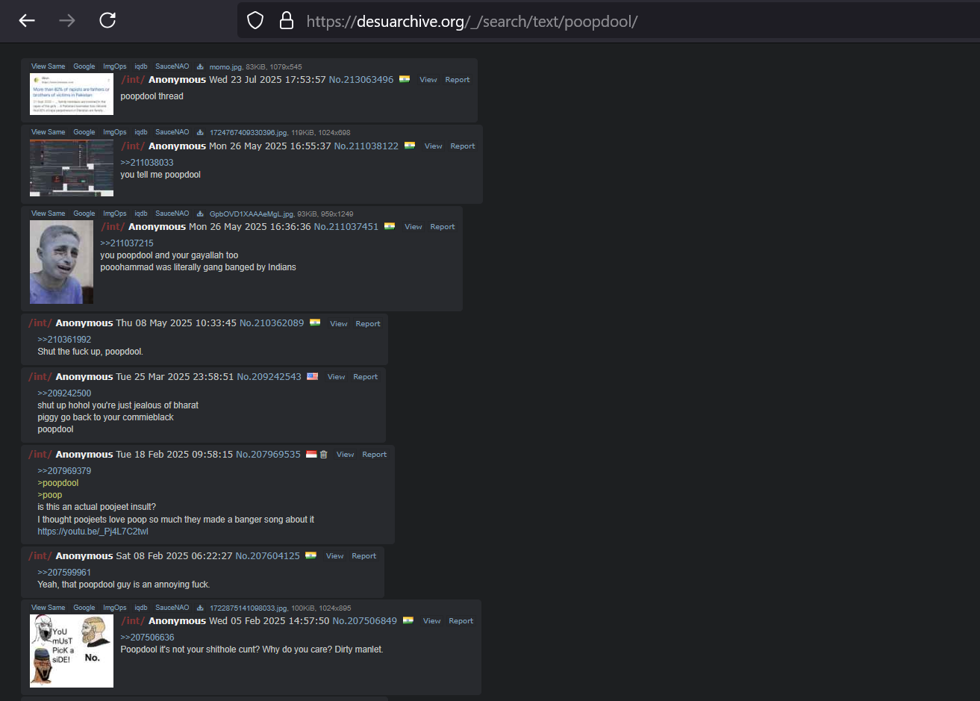The width and height of the screenshot is (980, 701).
Task: Click the red-white flag on post No.207969535
Action: pos(311,454)
